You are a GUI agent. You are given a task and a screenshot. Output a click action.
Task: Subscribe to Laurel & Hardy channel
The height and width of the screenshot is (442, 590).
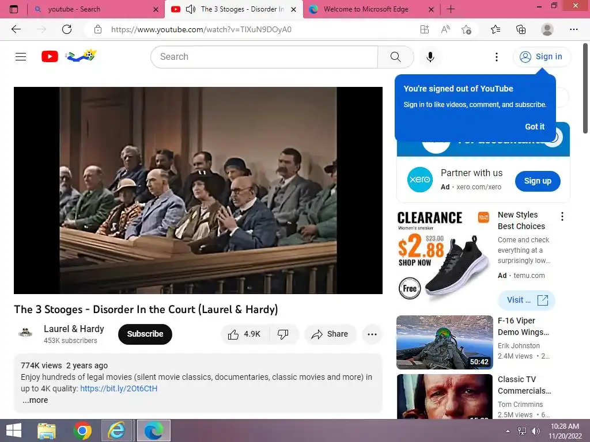click(145, 334)
